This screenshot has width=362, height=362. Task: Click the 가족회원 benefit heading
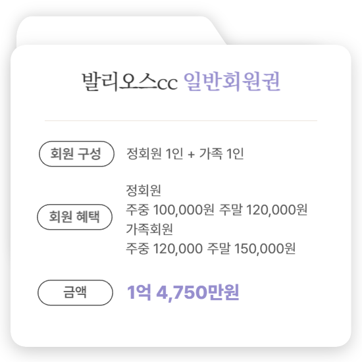pos(149,229)
